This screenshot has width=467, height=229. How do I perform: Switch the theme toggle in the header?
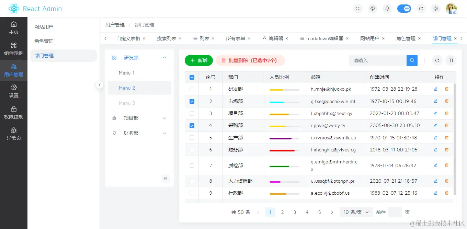click(404, 9)
